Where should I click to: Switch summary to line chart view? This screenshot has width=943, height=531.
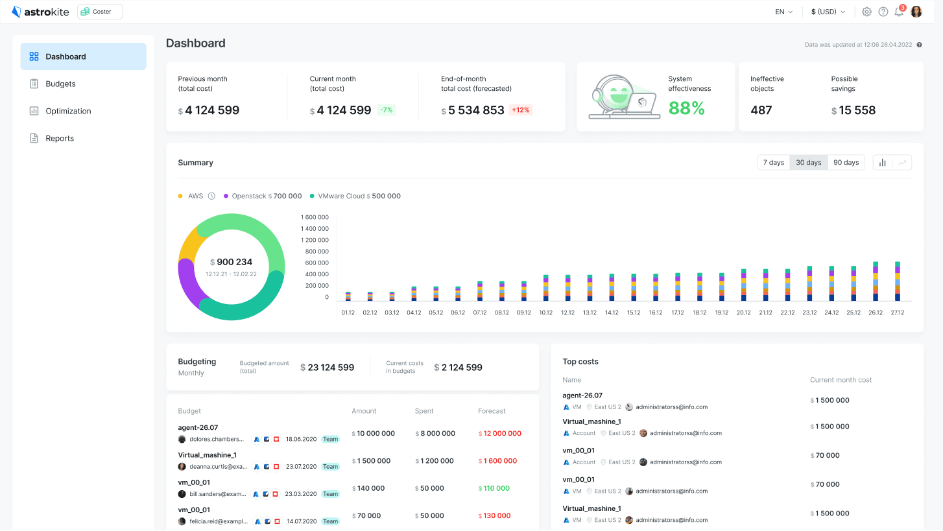(x=902, y=163)
